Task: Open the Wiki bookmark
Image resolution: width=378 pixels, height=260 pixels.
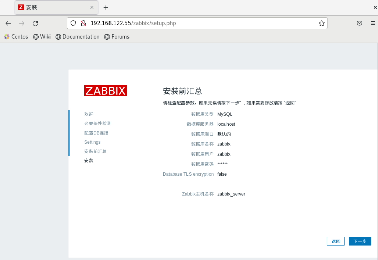Action: tap(42, 37)
